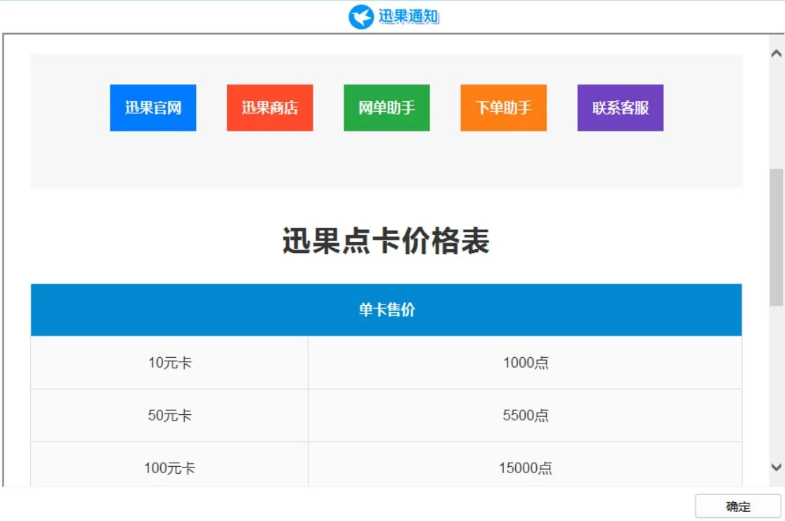785x521 pixels.
Task: Click the 迅果点卡价格表 heading
Action: 386,241
